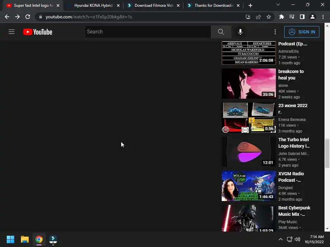Open the Chrome three-dot menu
This screenshot has height=247, width=330.
coord(323,17)
